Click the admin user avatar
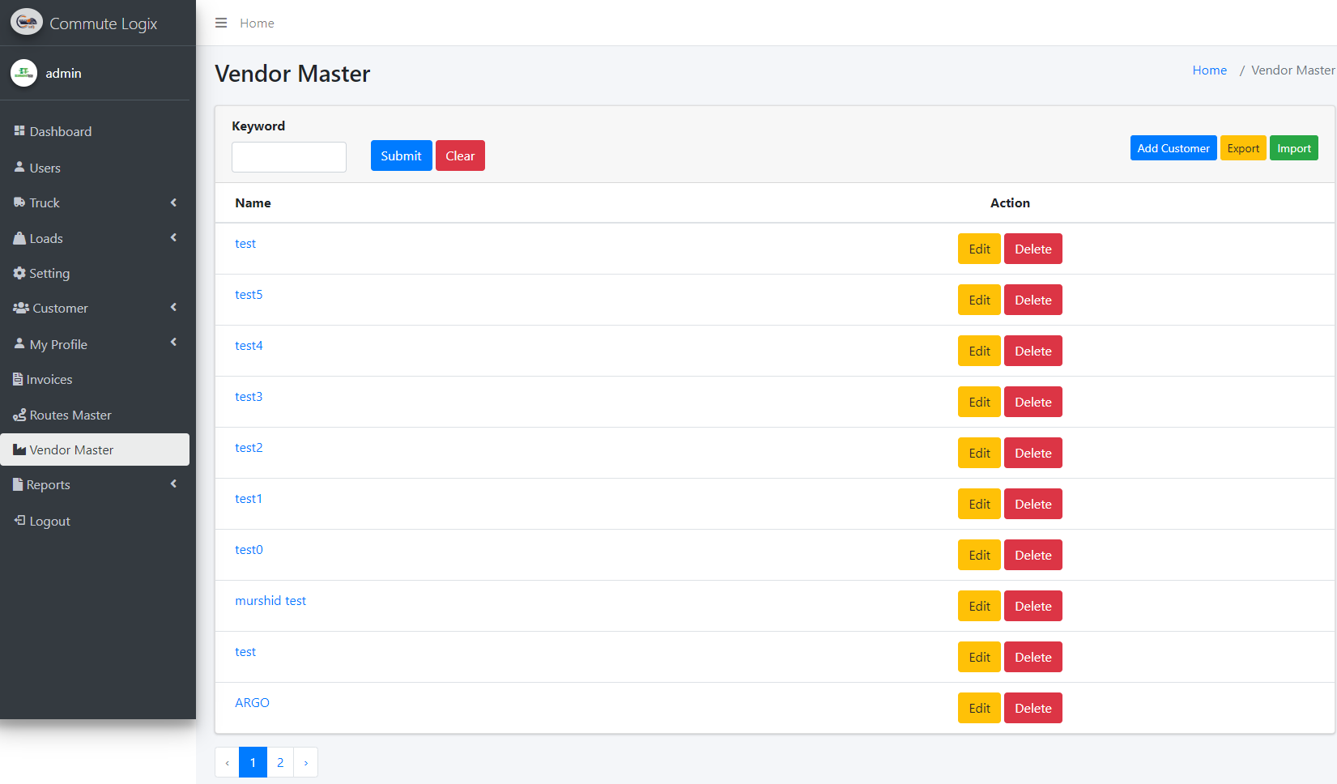The width and height of the screenshot is (1337, 784). click(x=23, y=73)
